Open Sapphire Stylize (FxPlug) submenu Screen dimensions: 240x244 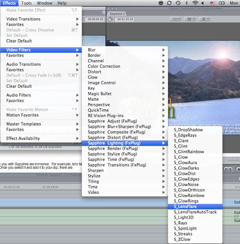125,154
